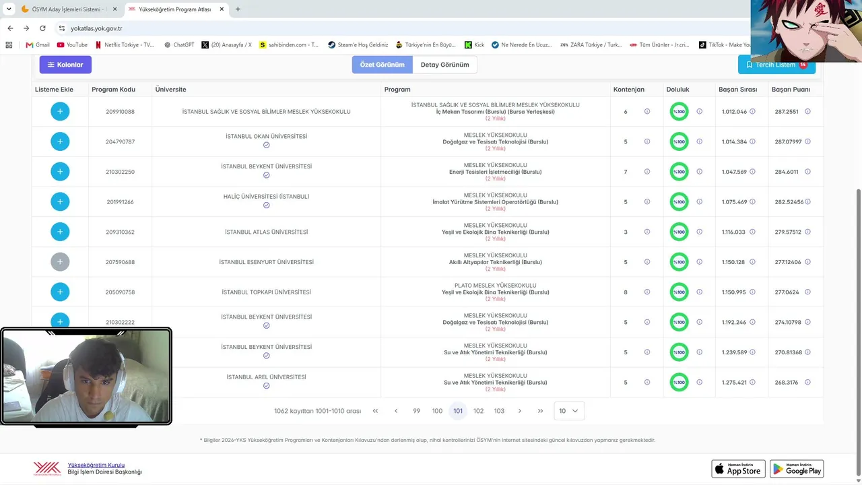The height and width of the screenshot is (485, 862).
Task: Select the Yükseköğretim Program Atlası tab
Action: (176, 9)
